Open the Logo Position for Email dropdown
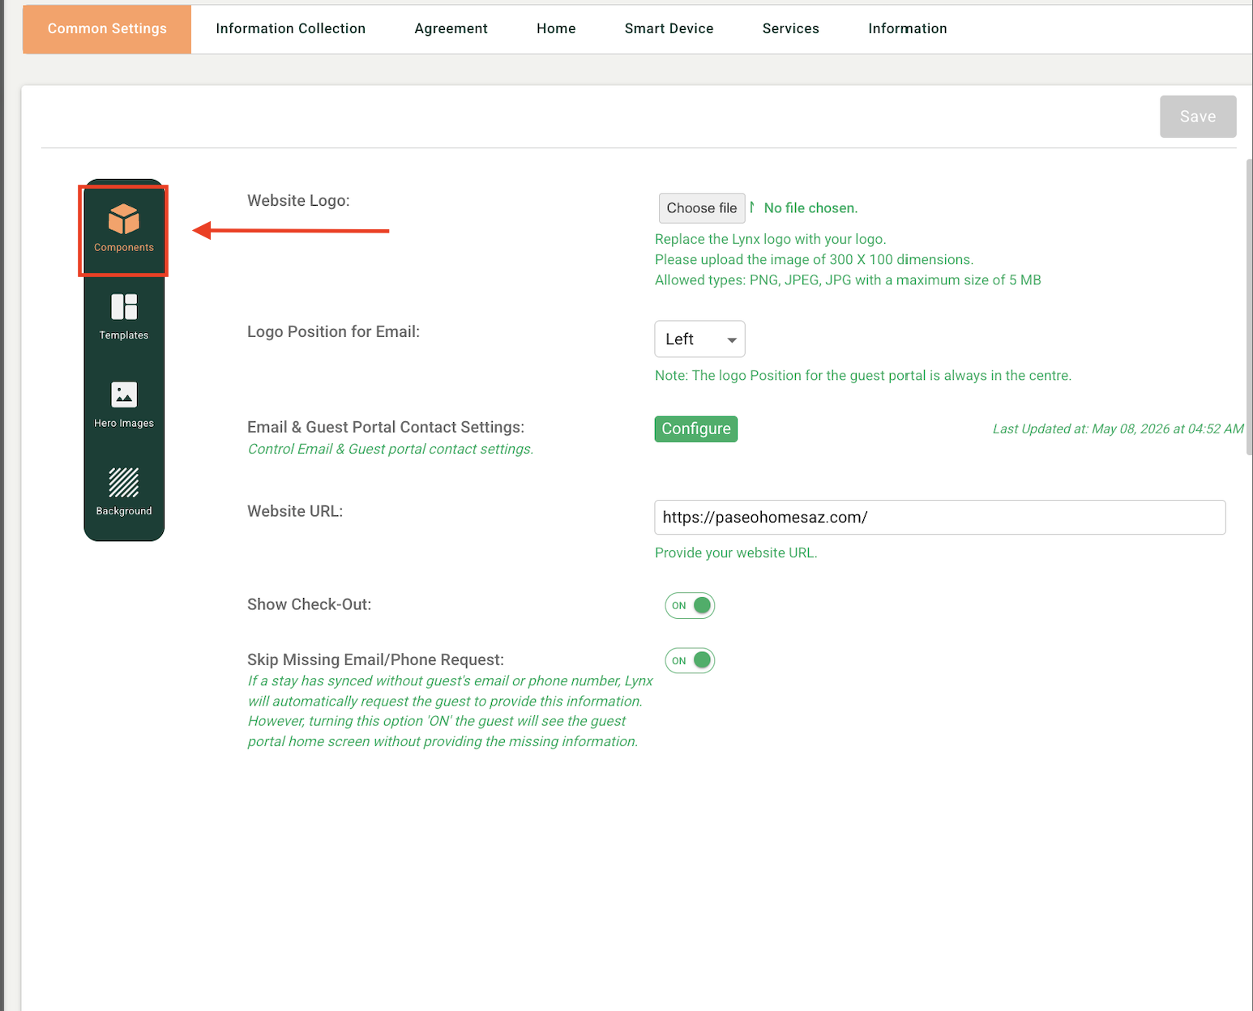Image resolution: width=1253 pixels, height=1011 pixels. (699, 339)
